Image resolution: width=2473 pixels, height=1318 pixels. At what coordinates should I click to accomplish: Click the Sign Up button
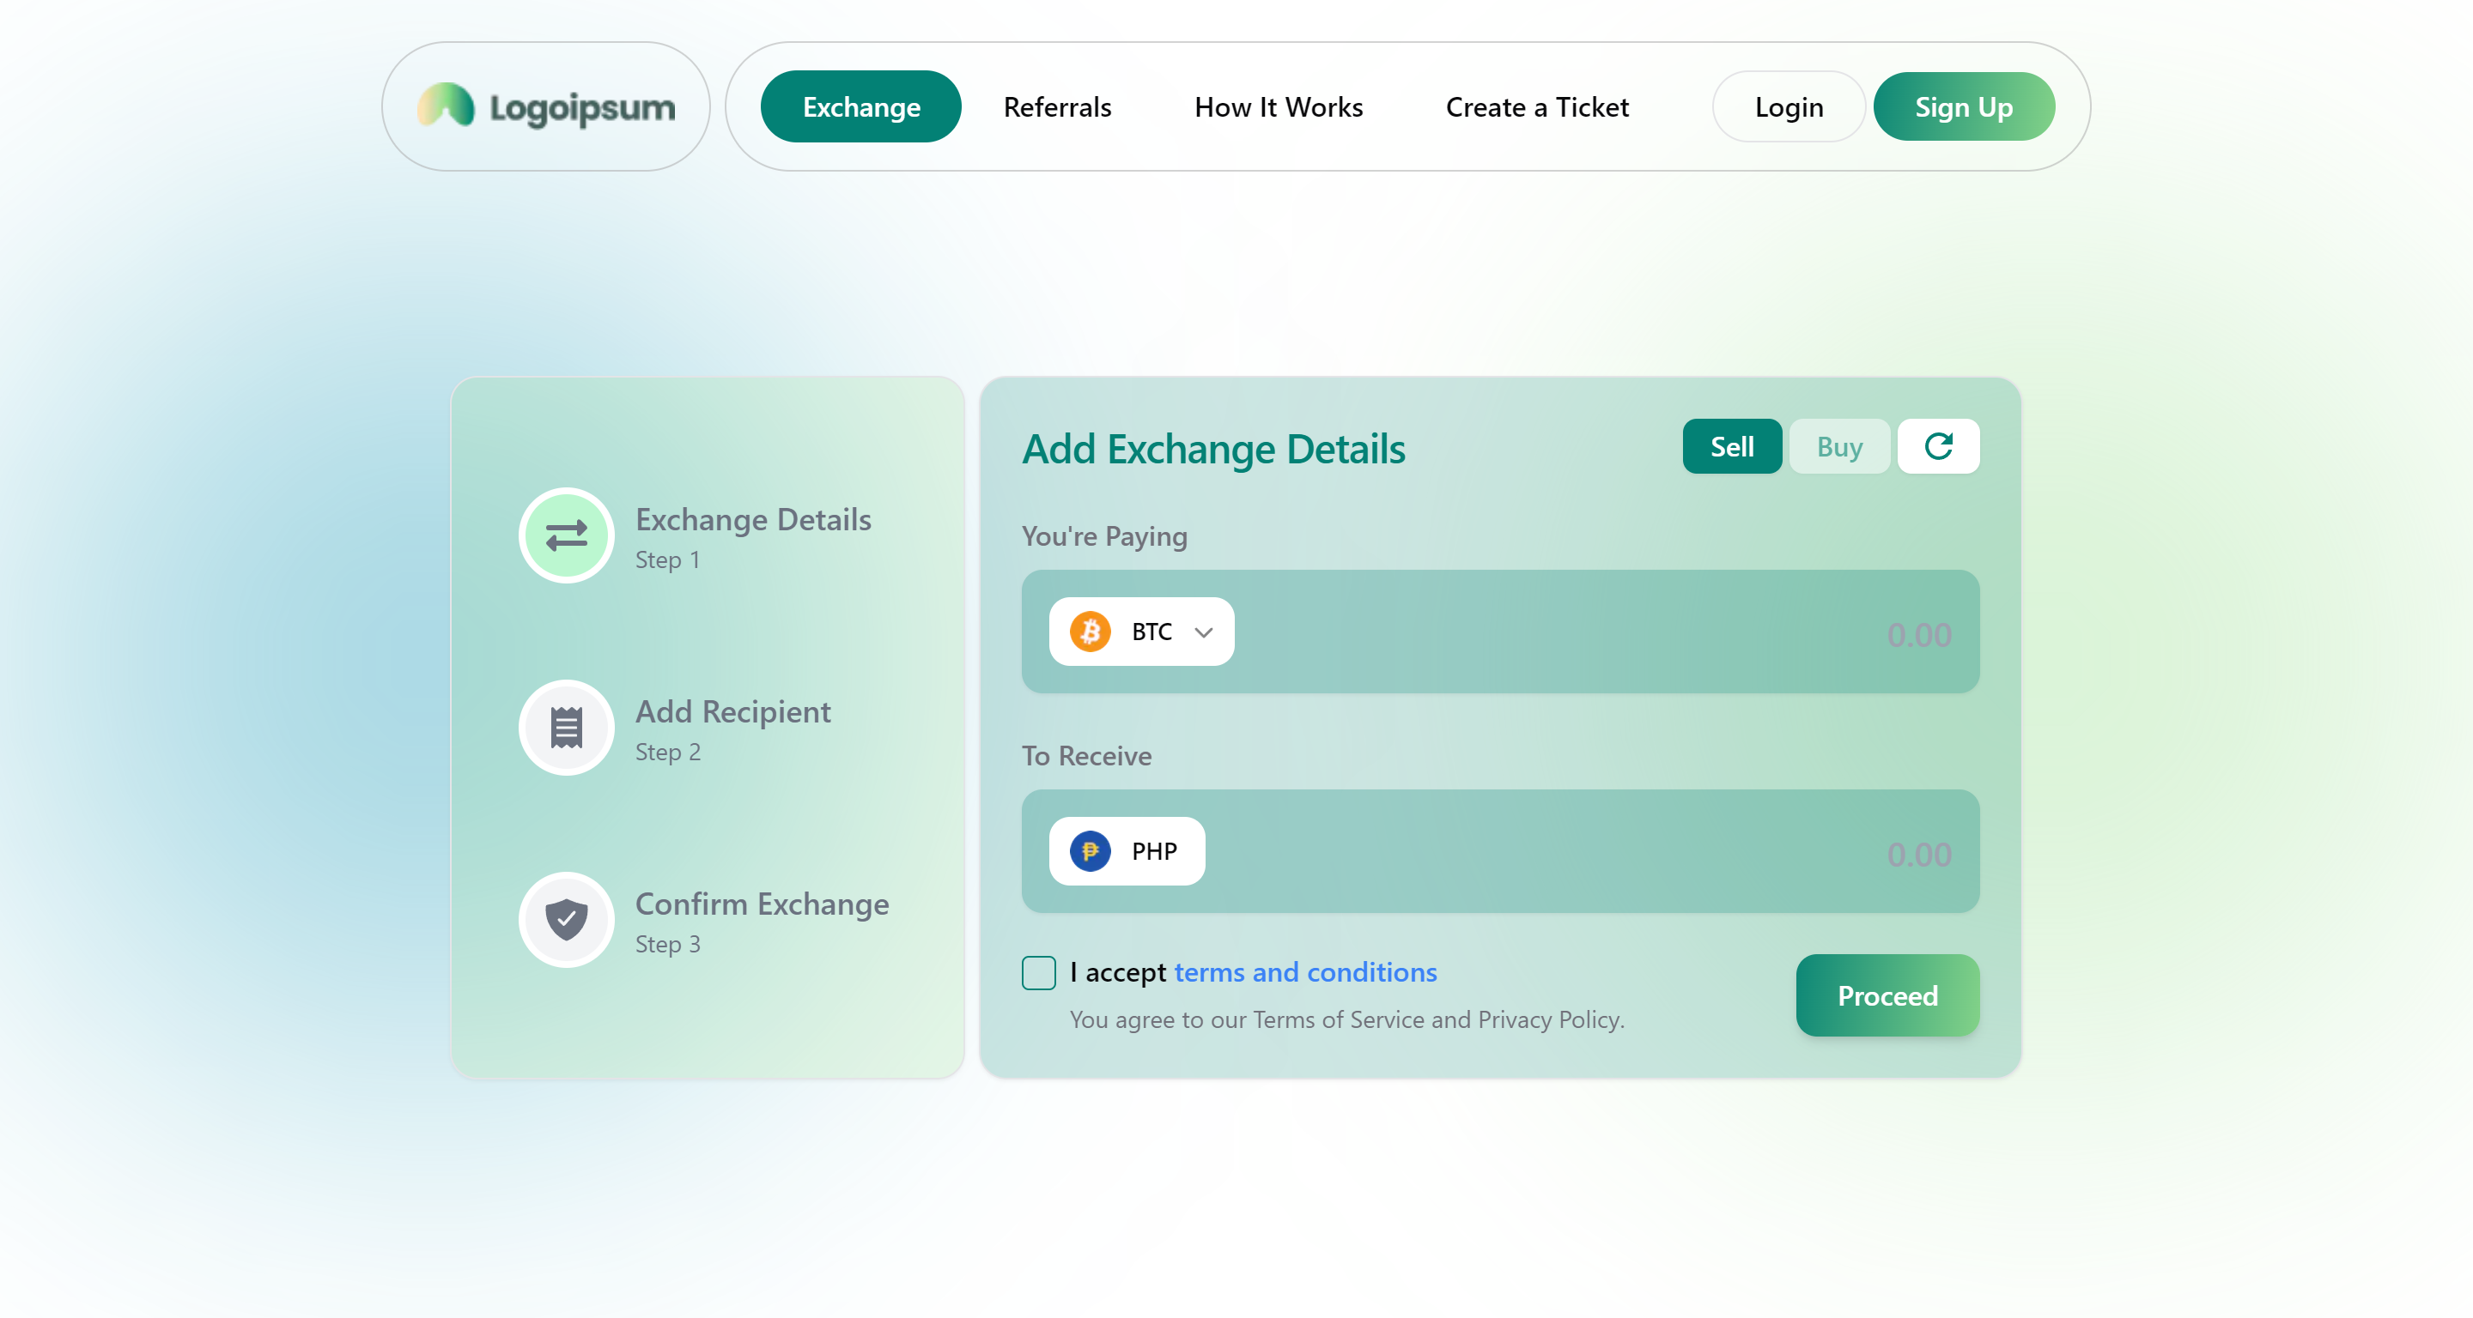tap(1963, 106)
